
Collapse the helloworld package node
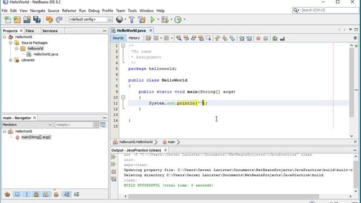coord(16,48)
